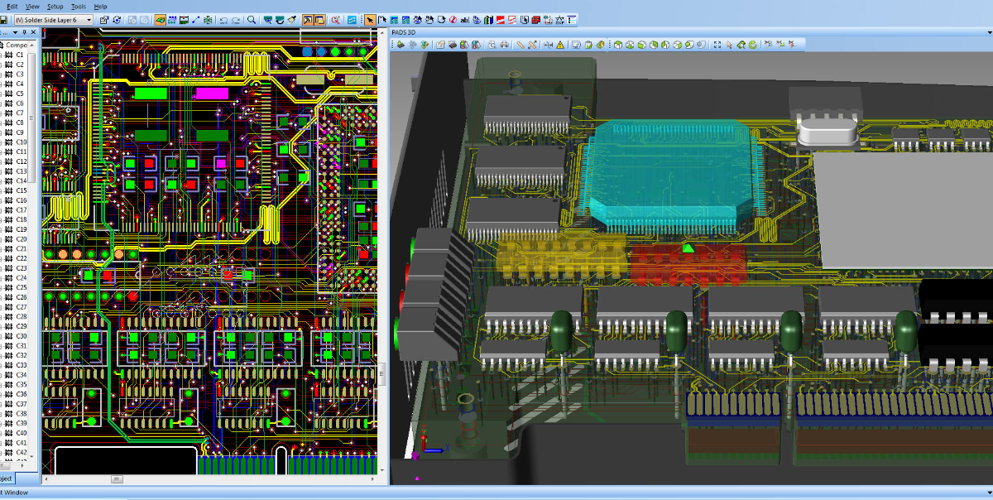
Task: Open the View menu
Action: pyautogui.click(x=32, y=6)
